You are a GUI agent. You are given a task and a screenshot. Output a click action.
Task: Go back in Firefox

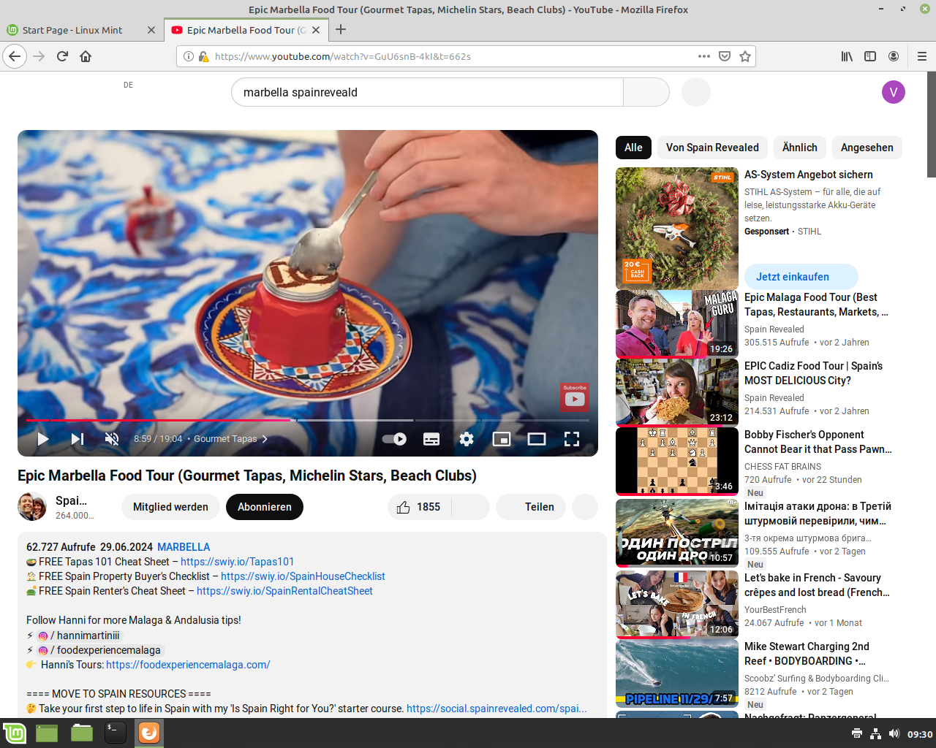15,56
